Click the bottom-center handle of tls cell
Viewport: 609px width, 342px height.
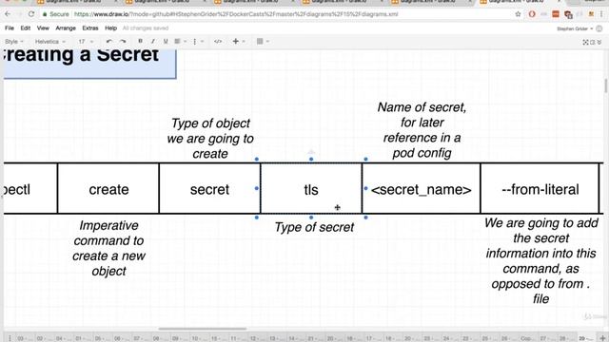click(311, 218)
